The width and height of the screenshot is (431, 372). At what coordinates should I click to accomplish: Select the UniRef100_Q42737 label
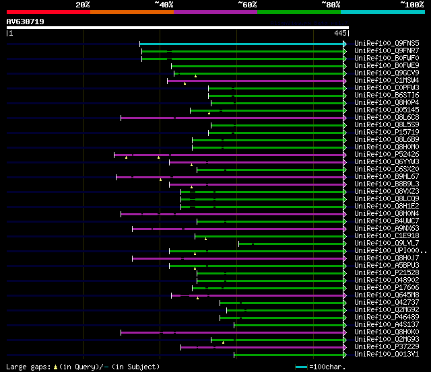coord(387,303)
